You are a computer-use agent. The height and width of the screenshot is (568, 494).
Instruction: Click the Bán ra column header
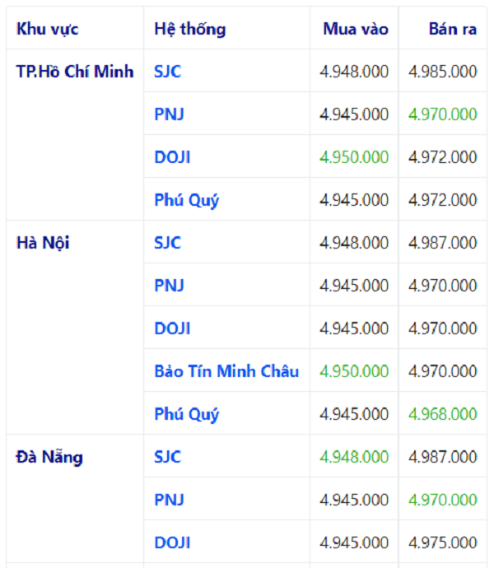click(x=453, y=30)
